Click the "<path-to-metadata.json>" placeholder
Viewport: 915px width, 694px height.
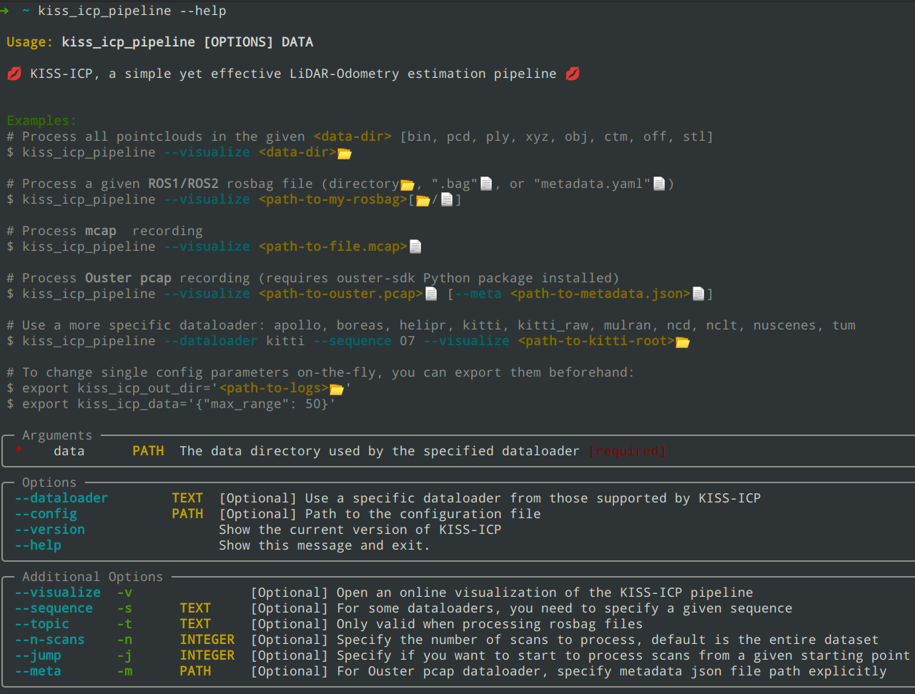(x=600, y=294)
